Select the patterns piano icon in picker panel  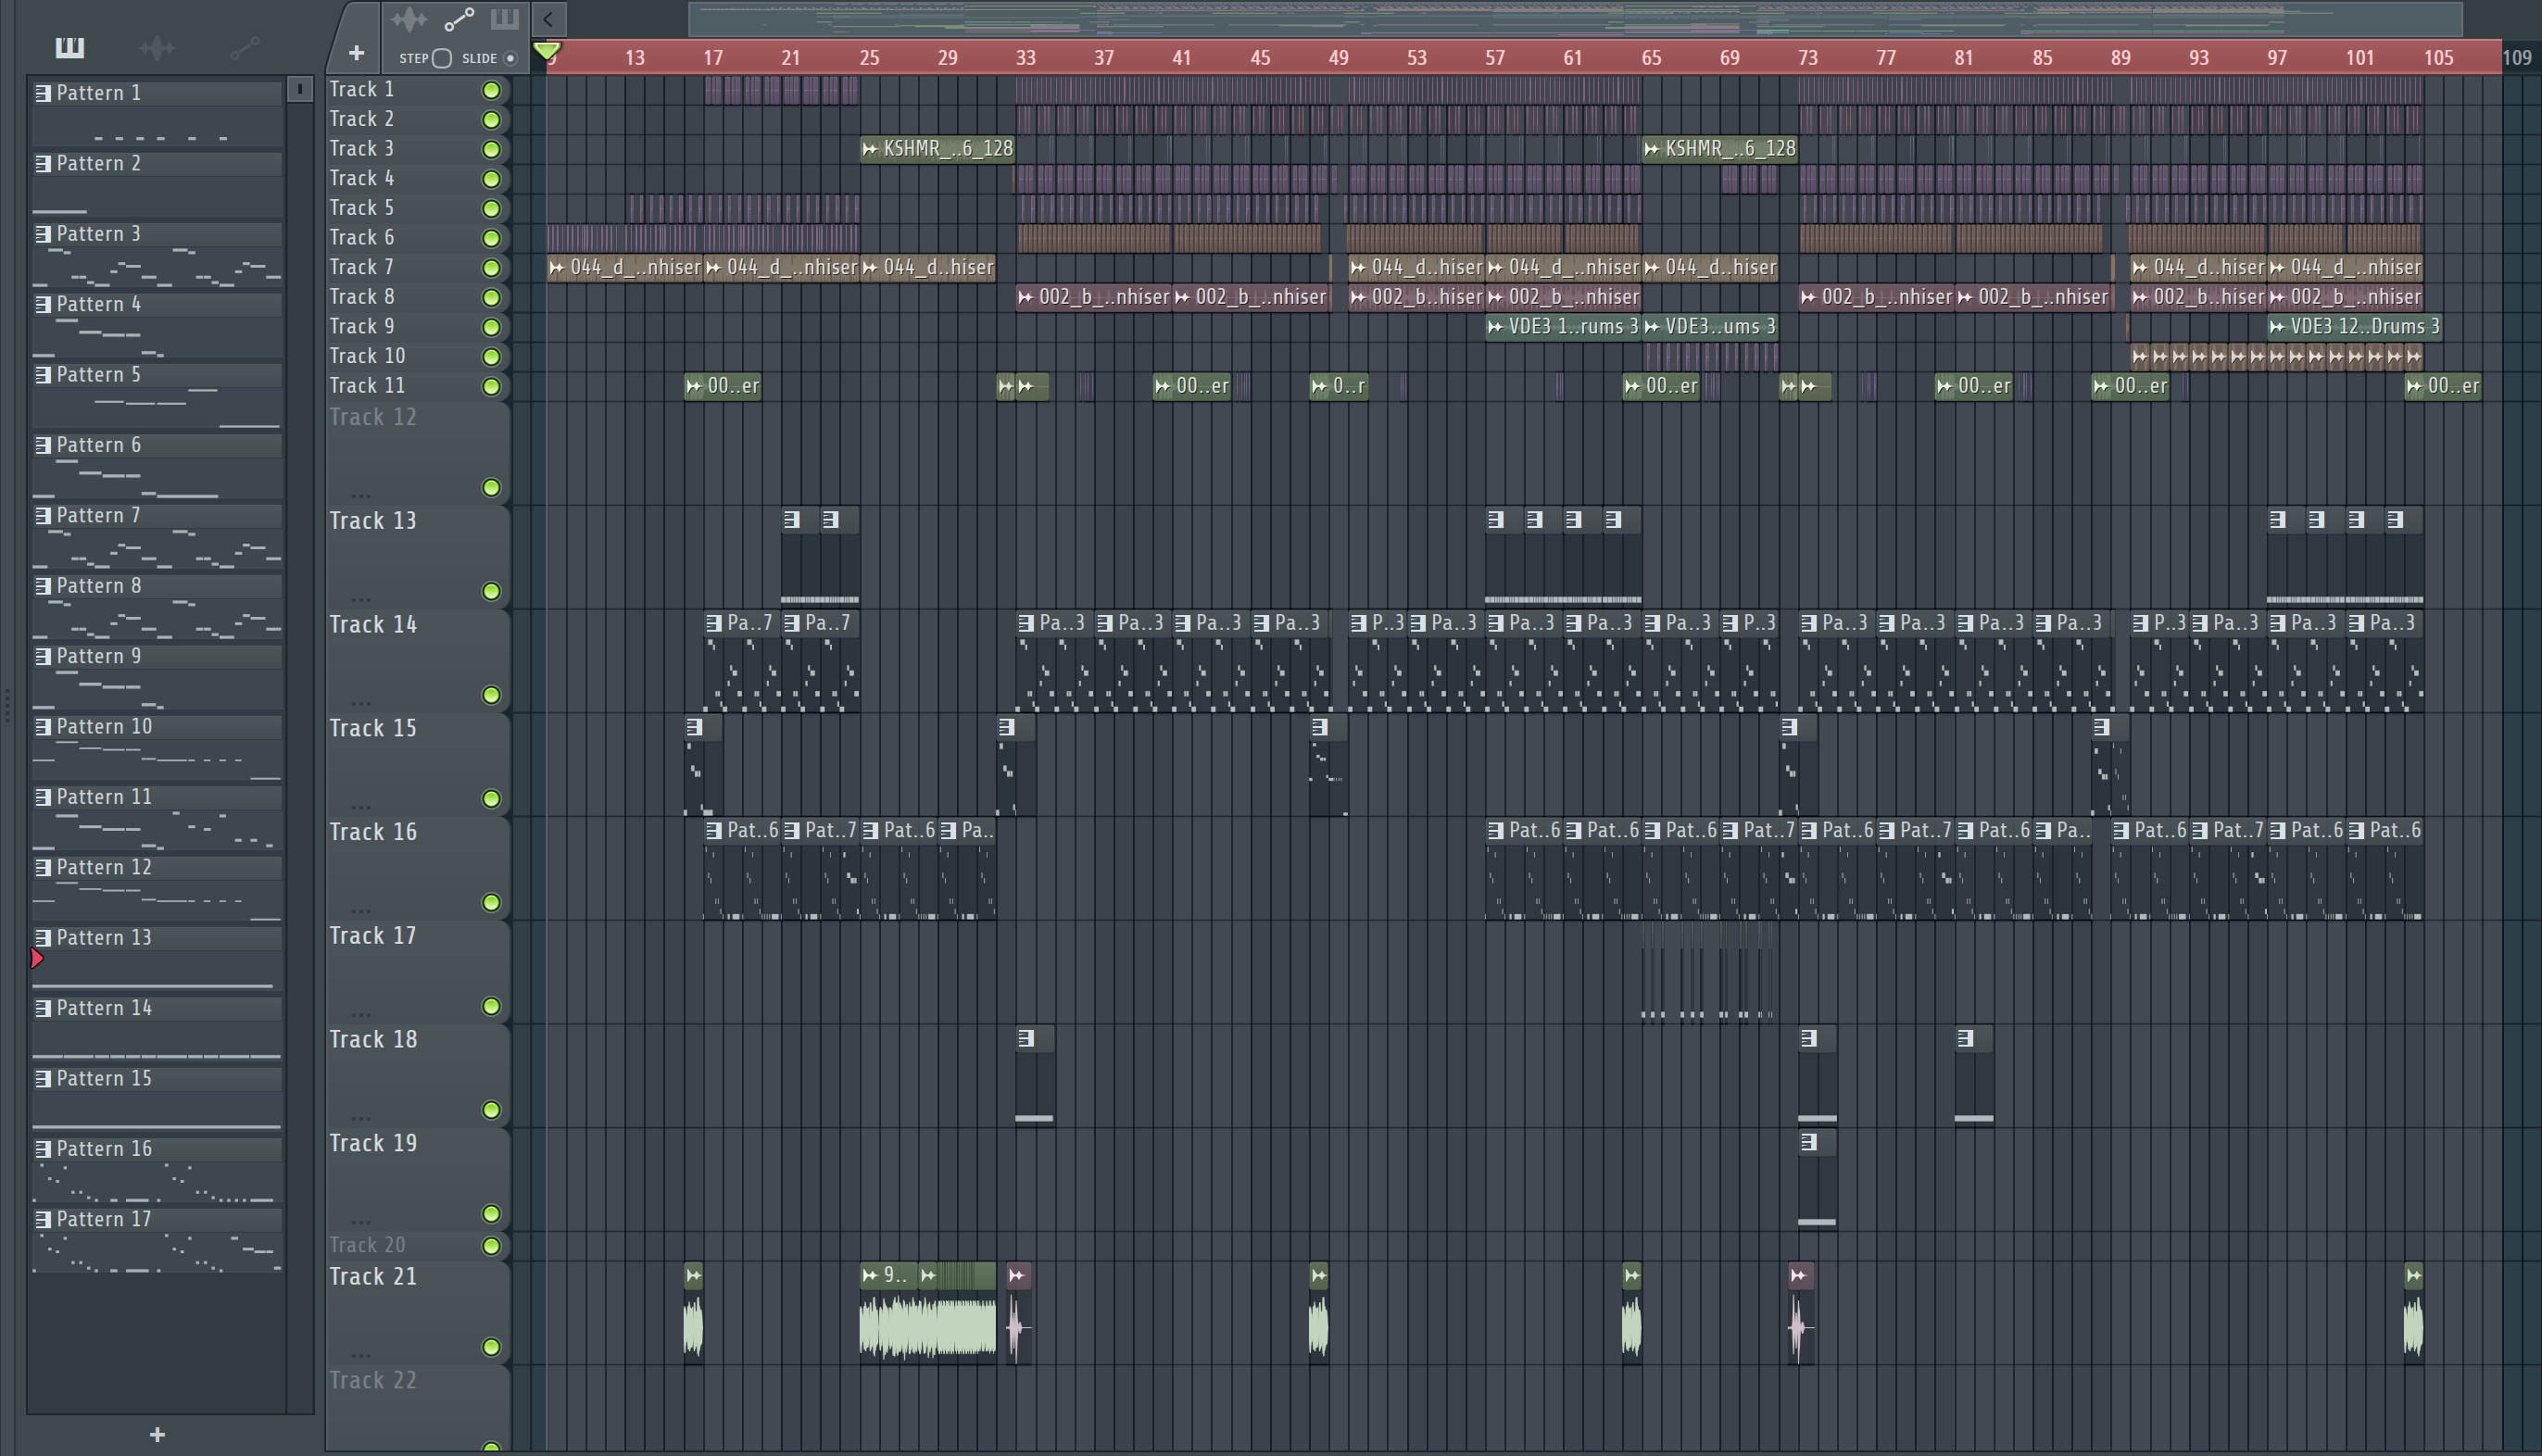click(69, 47)
